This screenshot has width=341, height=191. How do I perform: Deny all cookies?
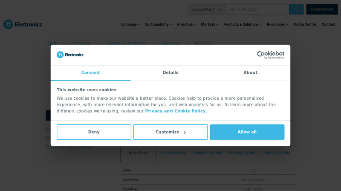pos(94,132)
